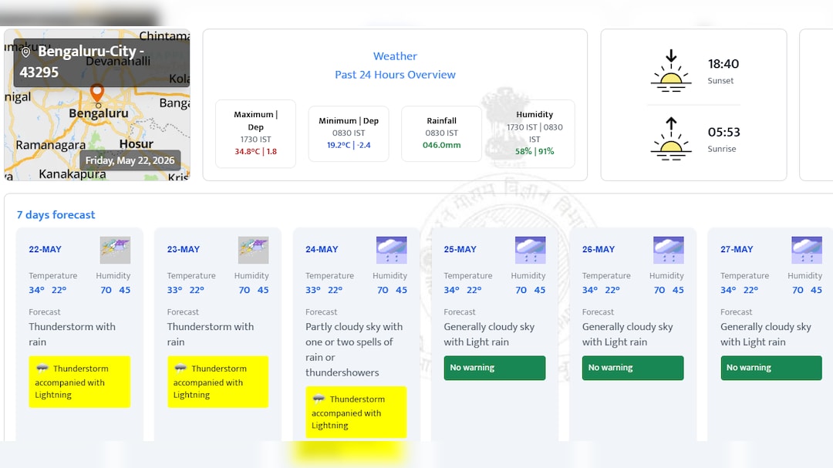Screen dimensions: 833x468
Task: Open the Humidity overview card
Action: tap(535, 134)
